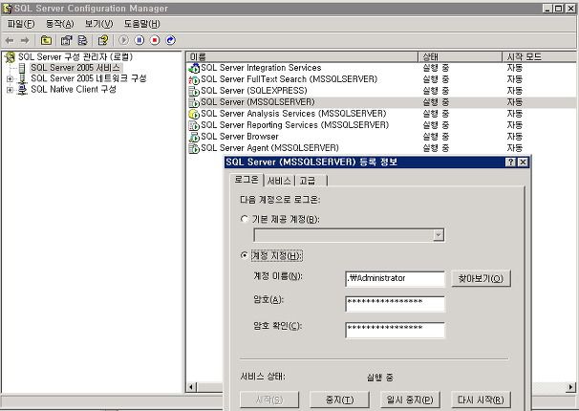Click the SQL Server Integration Services icon
The image size is (579, 411).
pyautogui.click(x=194, y=68)
